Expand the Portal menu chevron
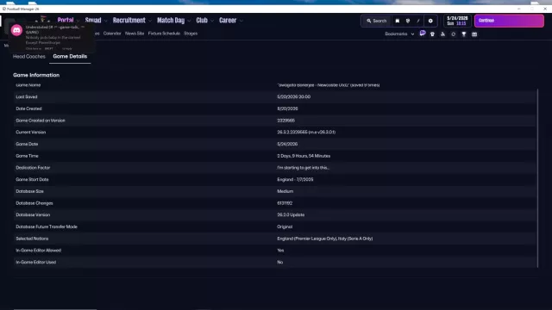552x310 pixels. (78, 21)
